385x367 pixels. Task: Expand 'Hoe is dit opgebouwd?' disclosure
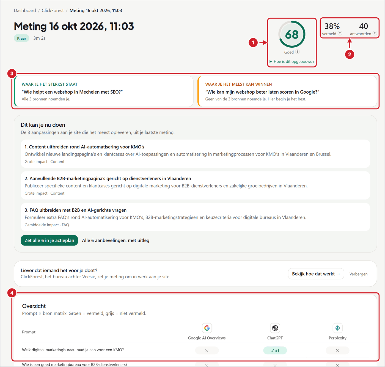click(292, 61)
